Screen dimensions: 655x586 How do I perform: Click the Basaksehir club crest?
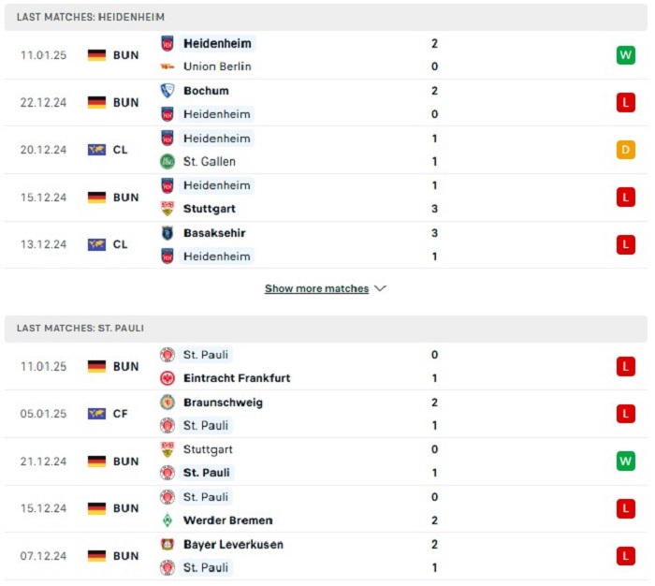click(167, 233)
